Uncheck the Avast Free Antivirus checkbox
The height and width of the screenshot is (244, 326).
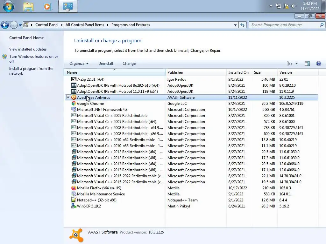tap(68, 97)
